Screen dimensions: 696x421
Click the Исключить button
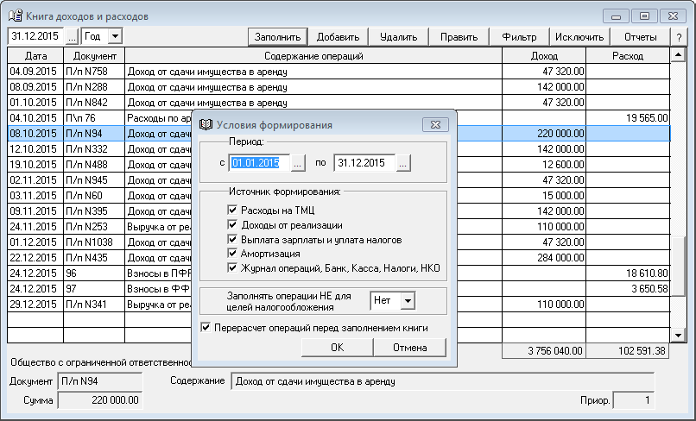click(x=579, y=37)
